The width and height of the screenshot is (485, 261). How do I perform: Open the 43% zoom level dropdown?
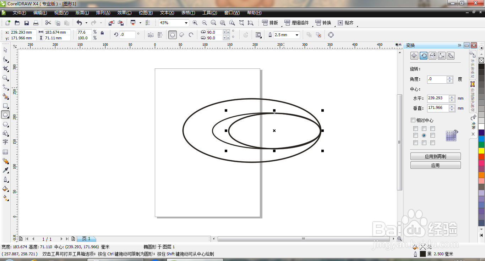(186, 23)
